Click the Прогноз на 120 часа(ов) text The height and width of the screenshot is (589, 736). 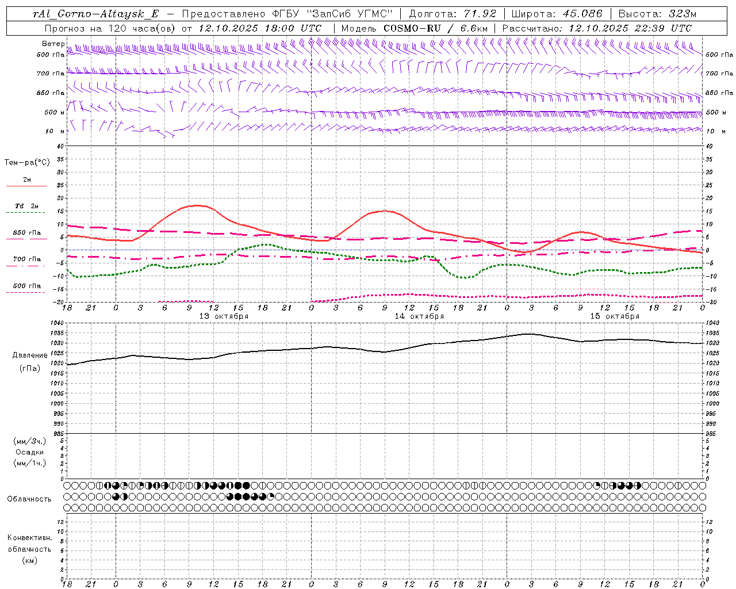pyautogui.click(x=110, y=28)
